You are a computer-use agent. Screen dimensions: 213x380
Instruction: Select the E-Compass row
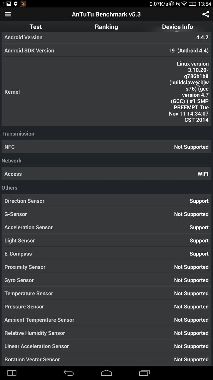(x=106, y=254)
